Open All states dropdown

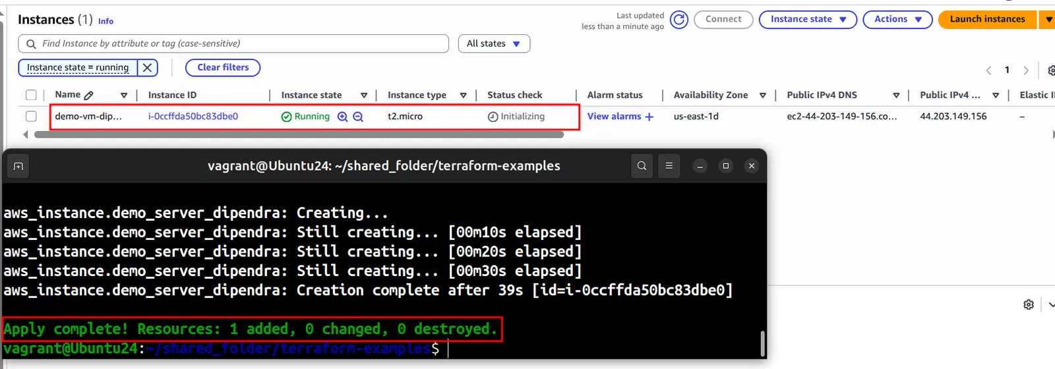494,44
